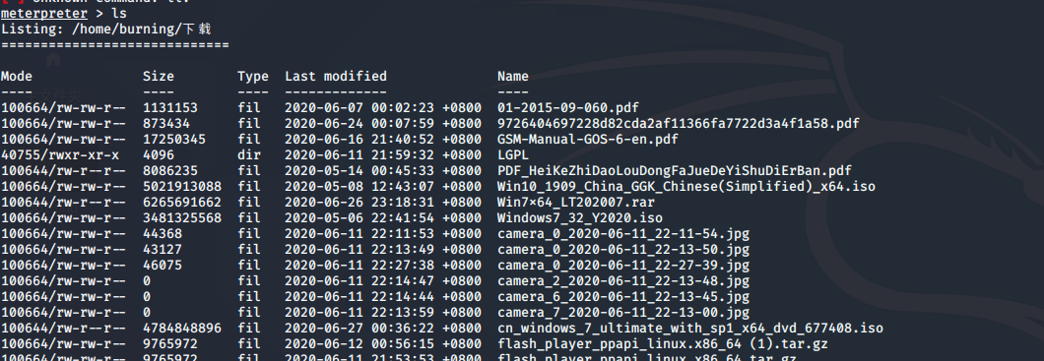Click the size value 5021913088
The width and height of the screenshot is (1044, 361).
point(182,187)
